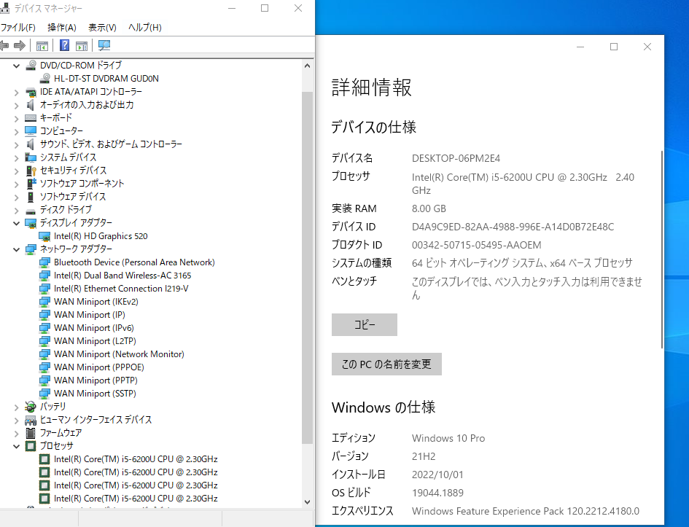This screenshot has height=527, width=689.
Task: Scan for hardware changes via monitor-magnifier icon
Action: (x=104, y=45)
